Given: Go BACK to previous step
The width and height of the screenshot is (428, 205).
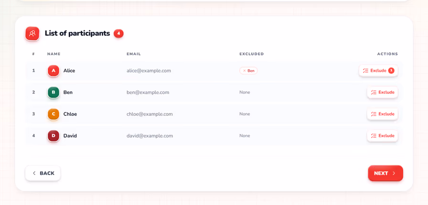Looking at the screenshot, I should tap(43, 173).
